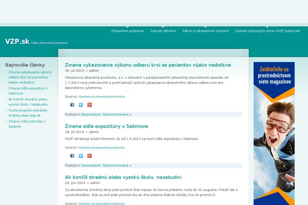
Task: Open Nekomentované link of the blood test article
Action: coord(115,115)
